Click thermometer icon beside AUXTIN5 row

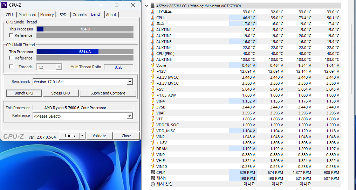click(x=153, y=59)
